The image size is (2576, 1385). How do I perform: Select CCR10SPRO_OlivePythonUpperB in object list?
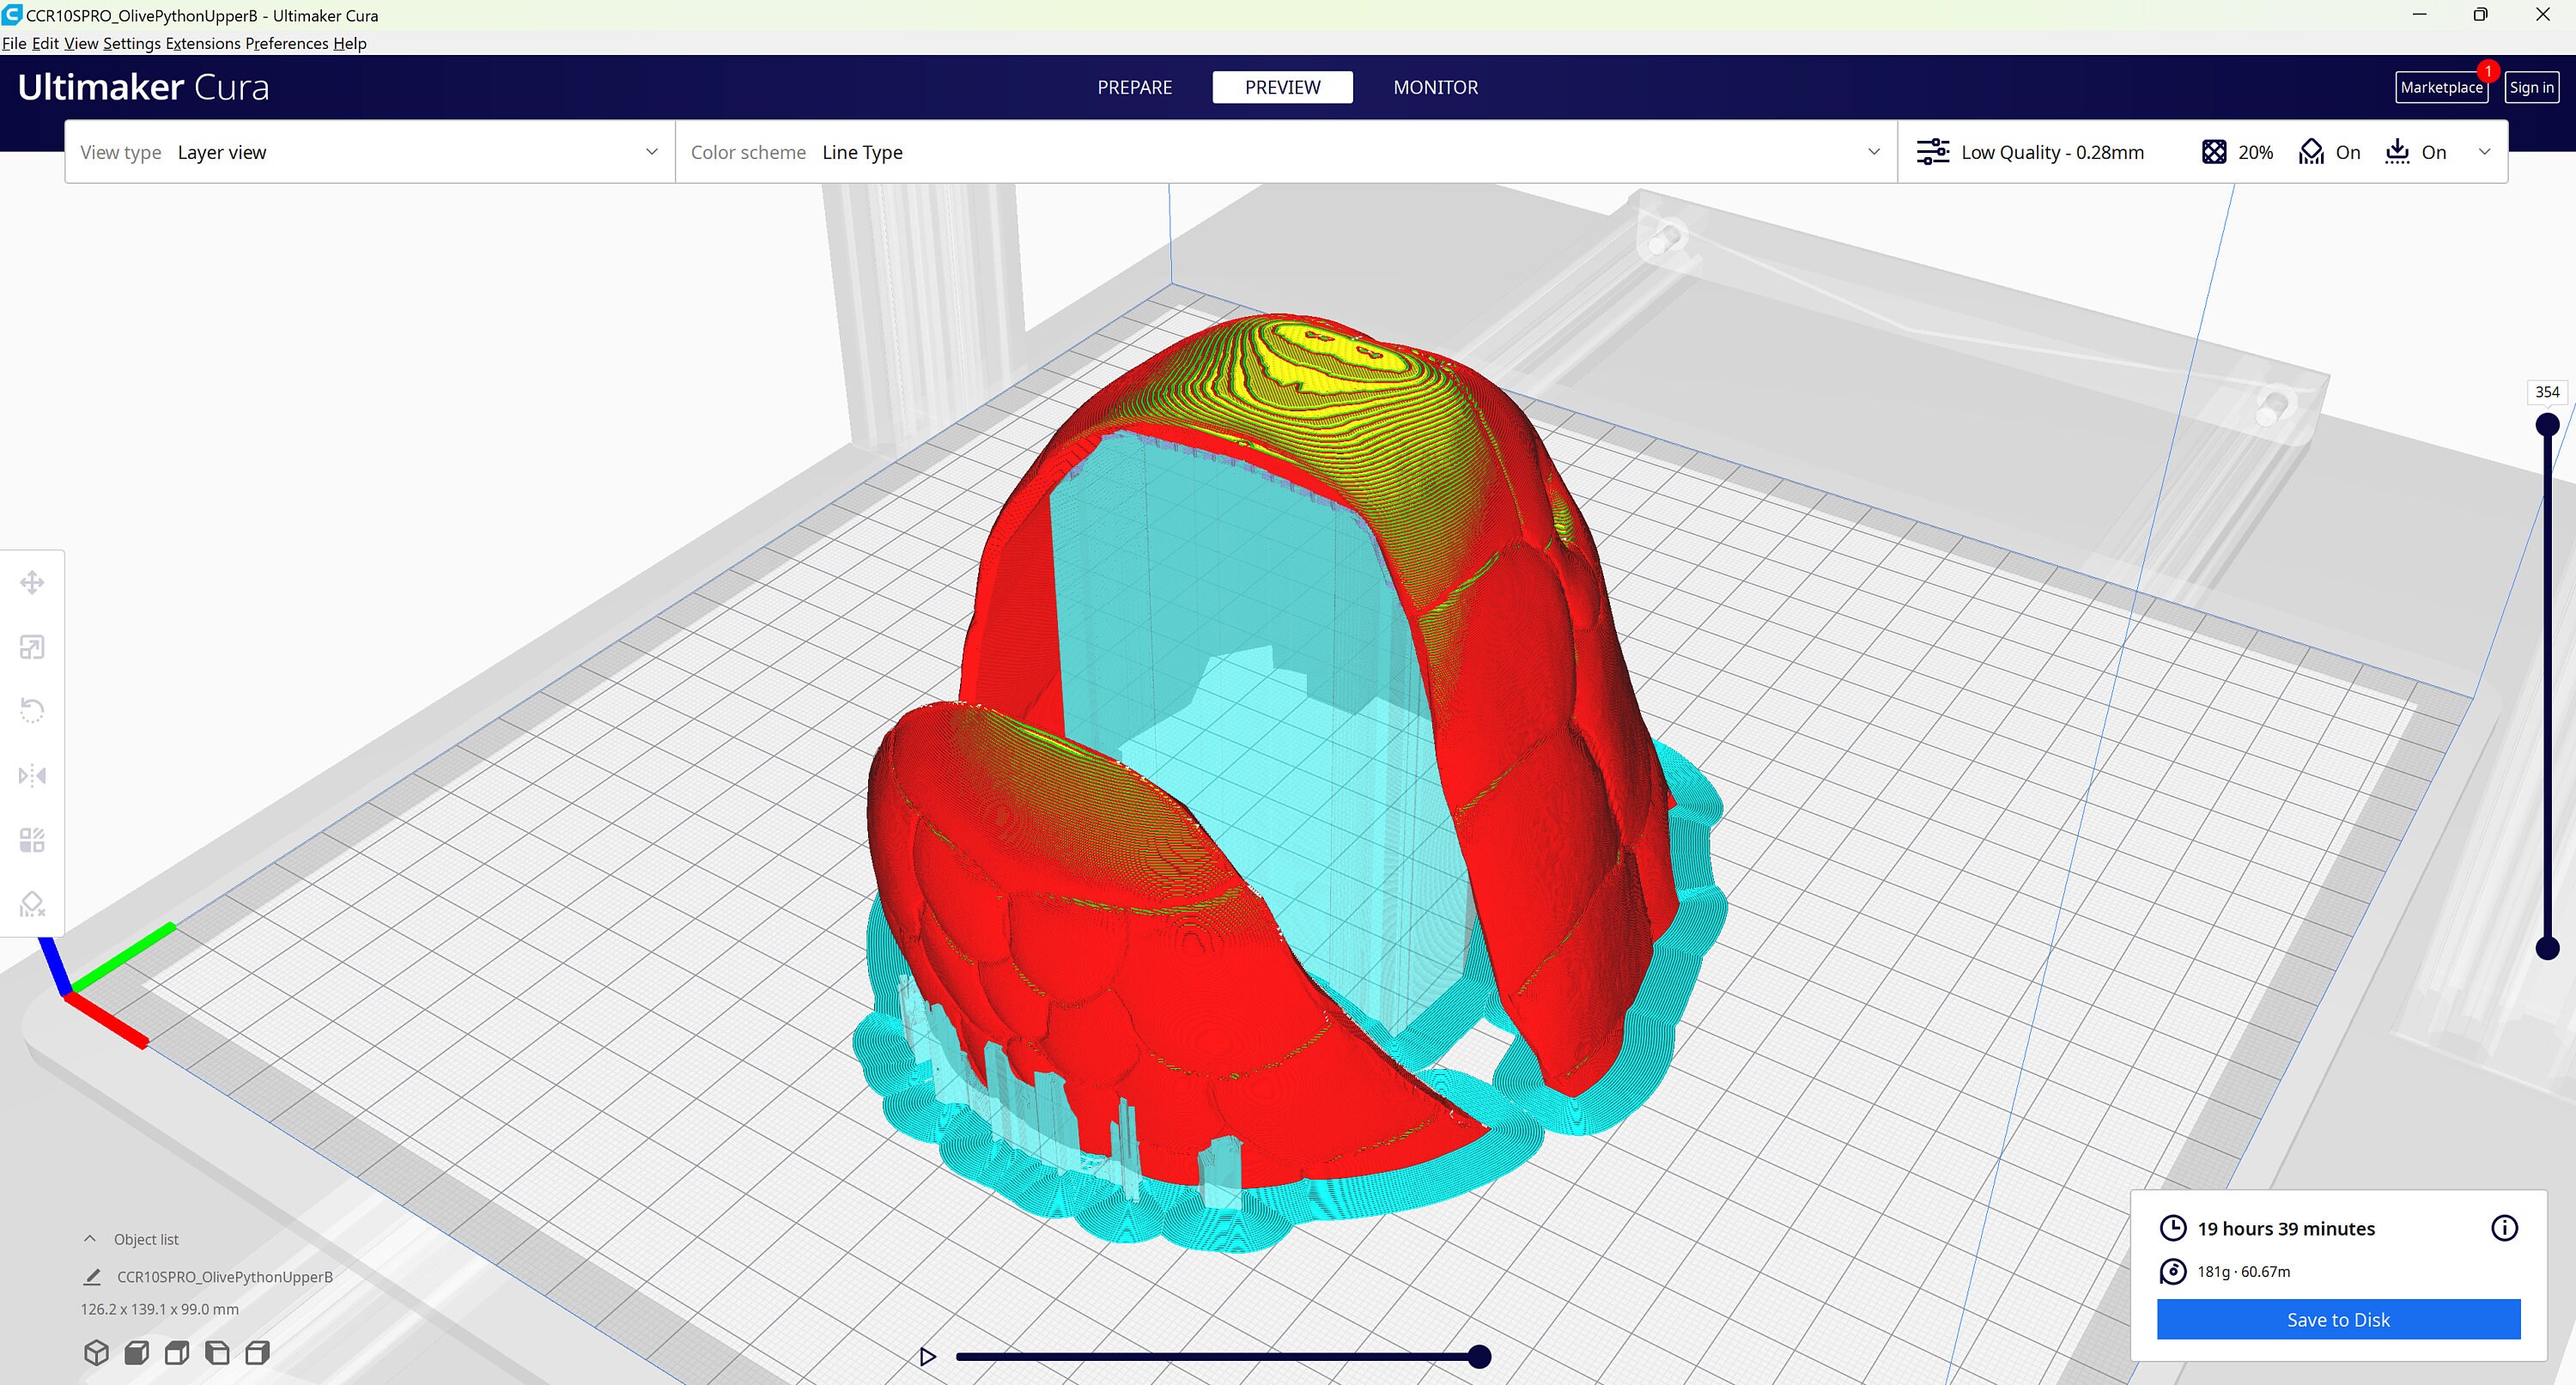225,1277
